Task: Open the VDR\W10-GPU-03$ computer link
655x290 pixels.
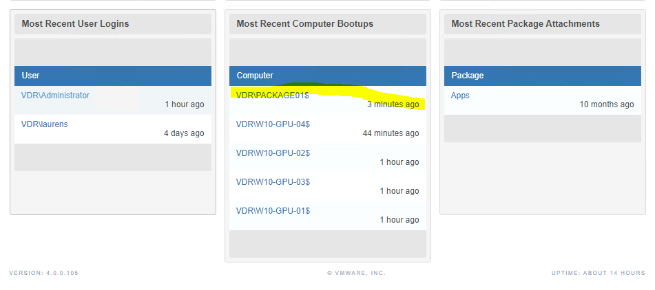Action: [x=273, y=182]
